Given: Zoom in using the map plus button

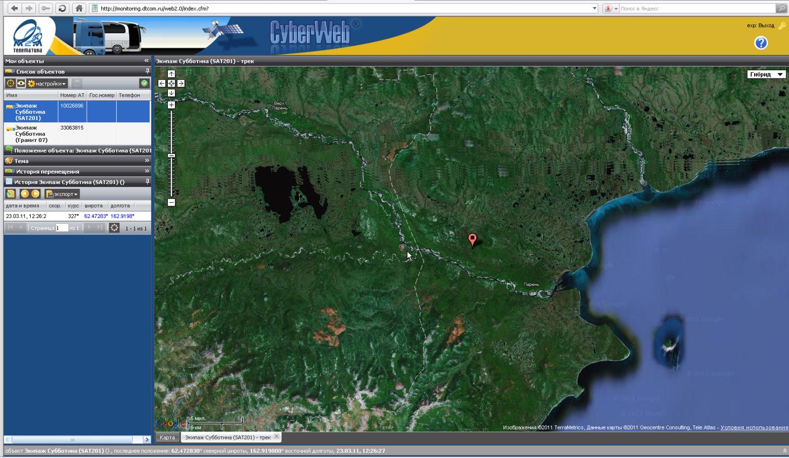Looking at the screenshot, I should [x=172, y=105].
